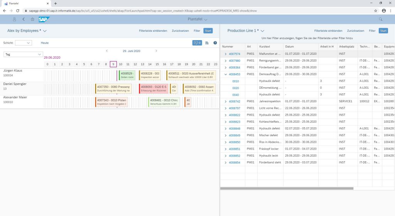This screenshot has width=395, height=216.
Task: Select the 4008481 - 0010 task block
Action: click(164, 102)
